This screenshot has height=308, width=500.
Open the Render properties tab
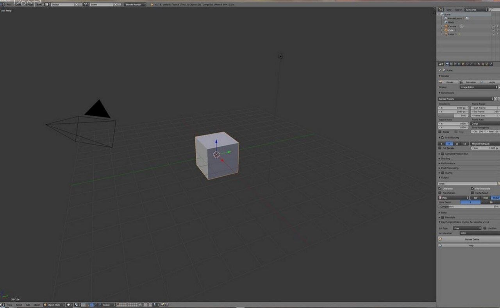[x=447, y=64]
